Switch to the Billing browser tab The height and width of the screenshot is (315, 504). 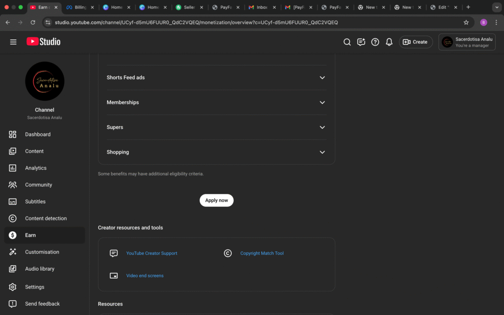79,7
